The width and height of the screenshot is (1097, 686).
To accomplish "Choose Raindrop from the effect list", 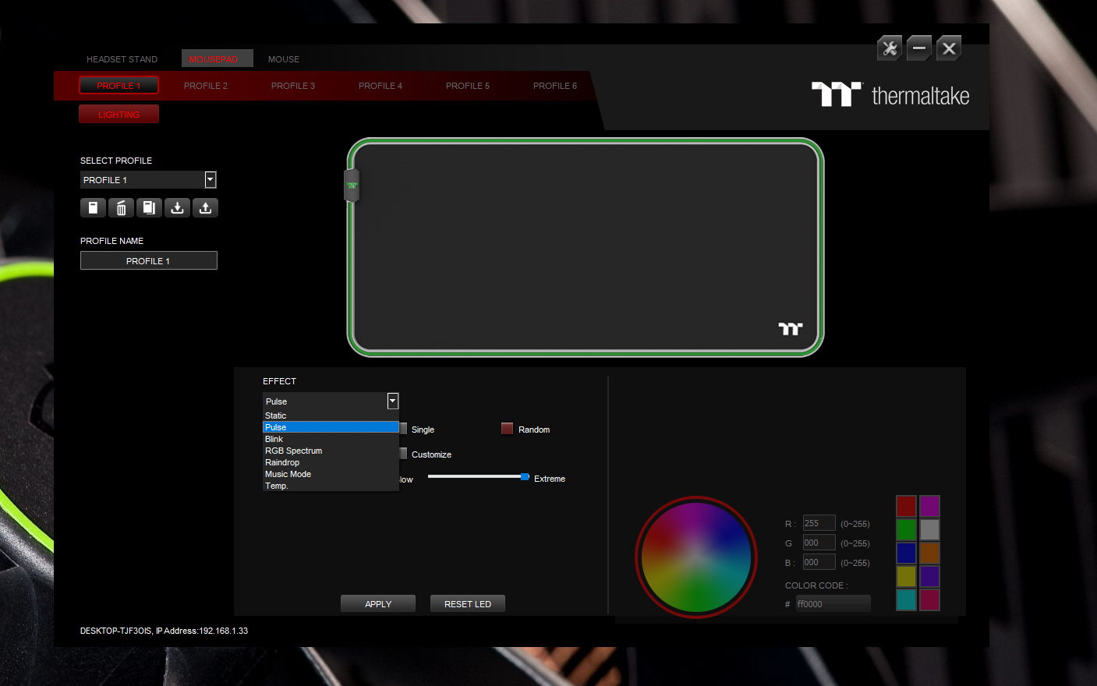I will [x=331, y=462].
